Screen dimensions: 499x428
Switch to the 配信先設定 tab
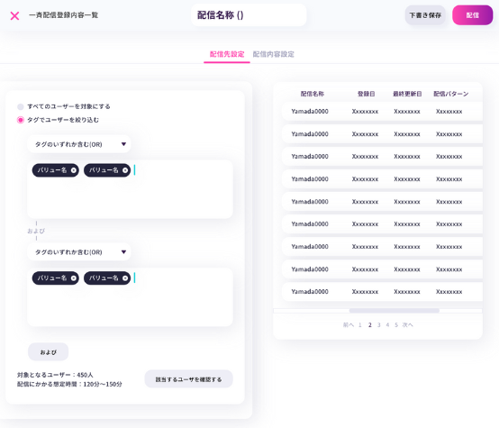[x=227, y=54]
